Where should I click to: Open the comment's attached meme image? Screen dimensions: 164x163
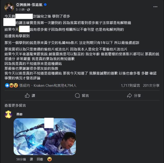(45, 137)
